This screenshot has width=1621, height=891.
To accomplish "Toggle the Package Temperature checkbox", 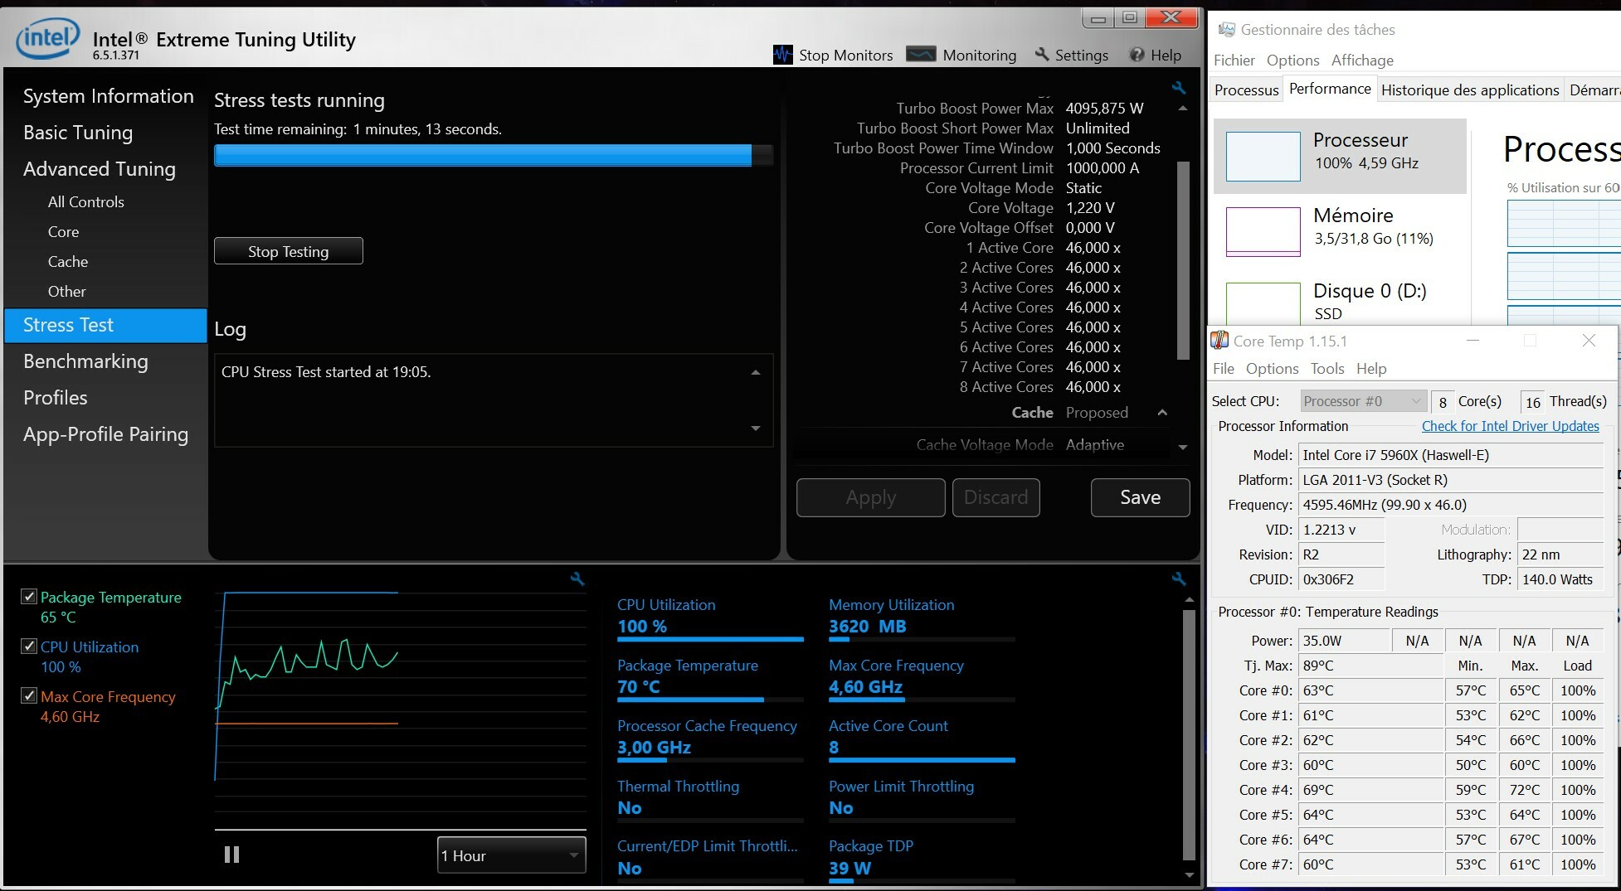I will tap(29, 597).
